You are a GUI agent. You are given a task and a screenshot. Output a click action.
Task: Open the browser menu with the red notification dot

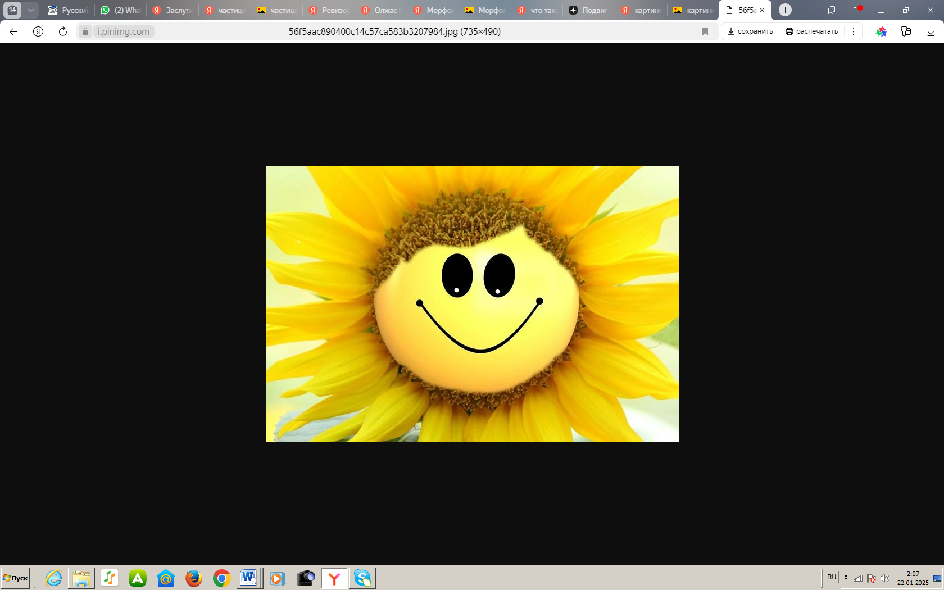tap(857, 10)
